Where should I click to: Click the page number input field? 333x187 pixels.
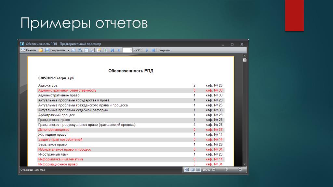(127, 50)
